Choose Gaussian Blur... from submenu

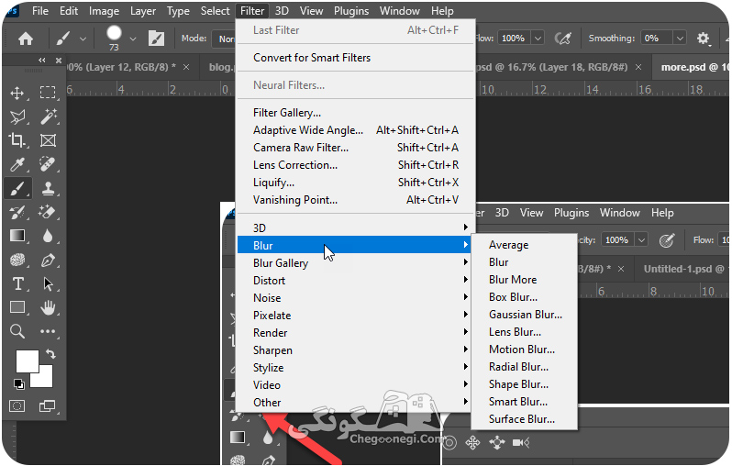[525, 315]
